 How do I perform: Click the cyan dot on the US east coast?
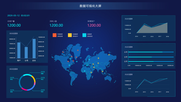pyautogui.click(x=69, y=65)
